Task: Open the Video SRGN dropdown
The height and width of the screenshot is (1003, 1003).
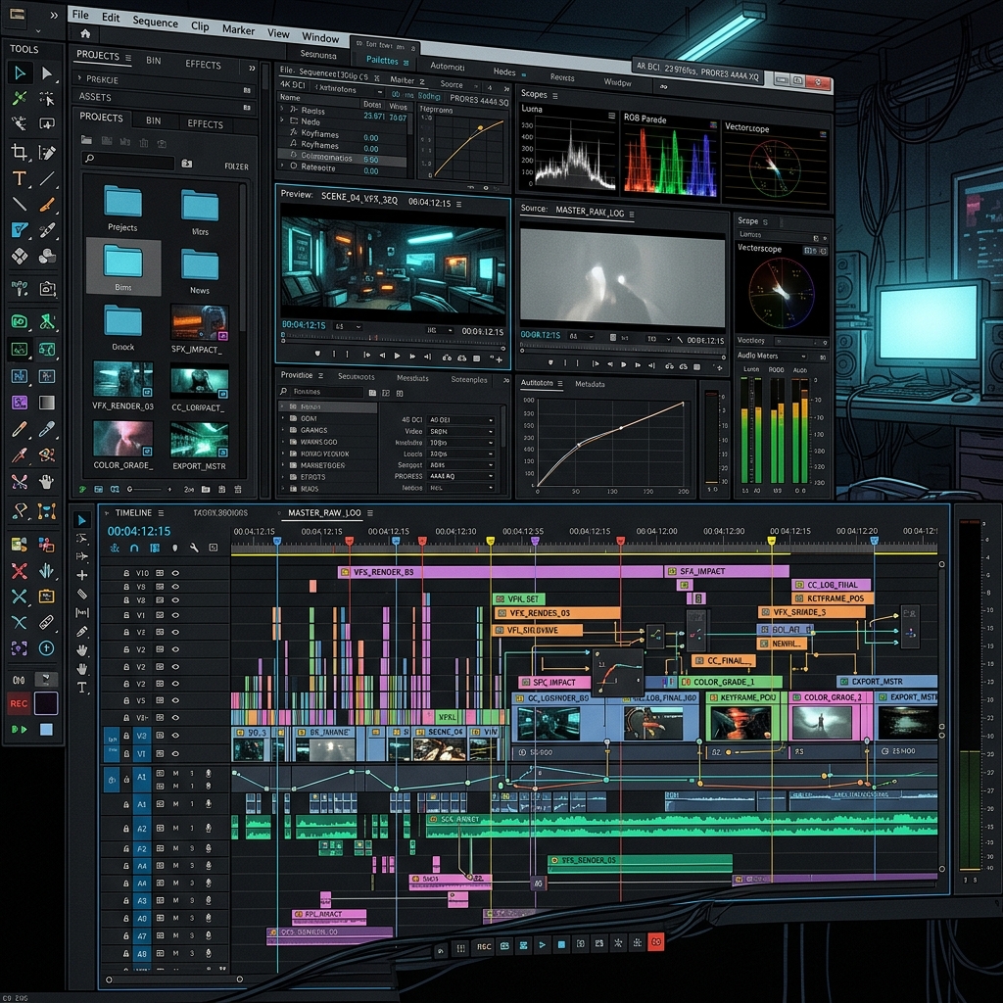Action: pyautogui.click(x=461, y=431)
